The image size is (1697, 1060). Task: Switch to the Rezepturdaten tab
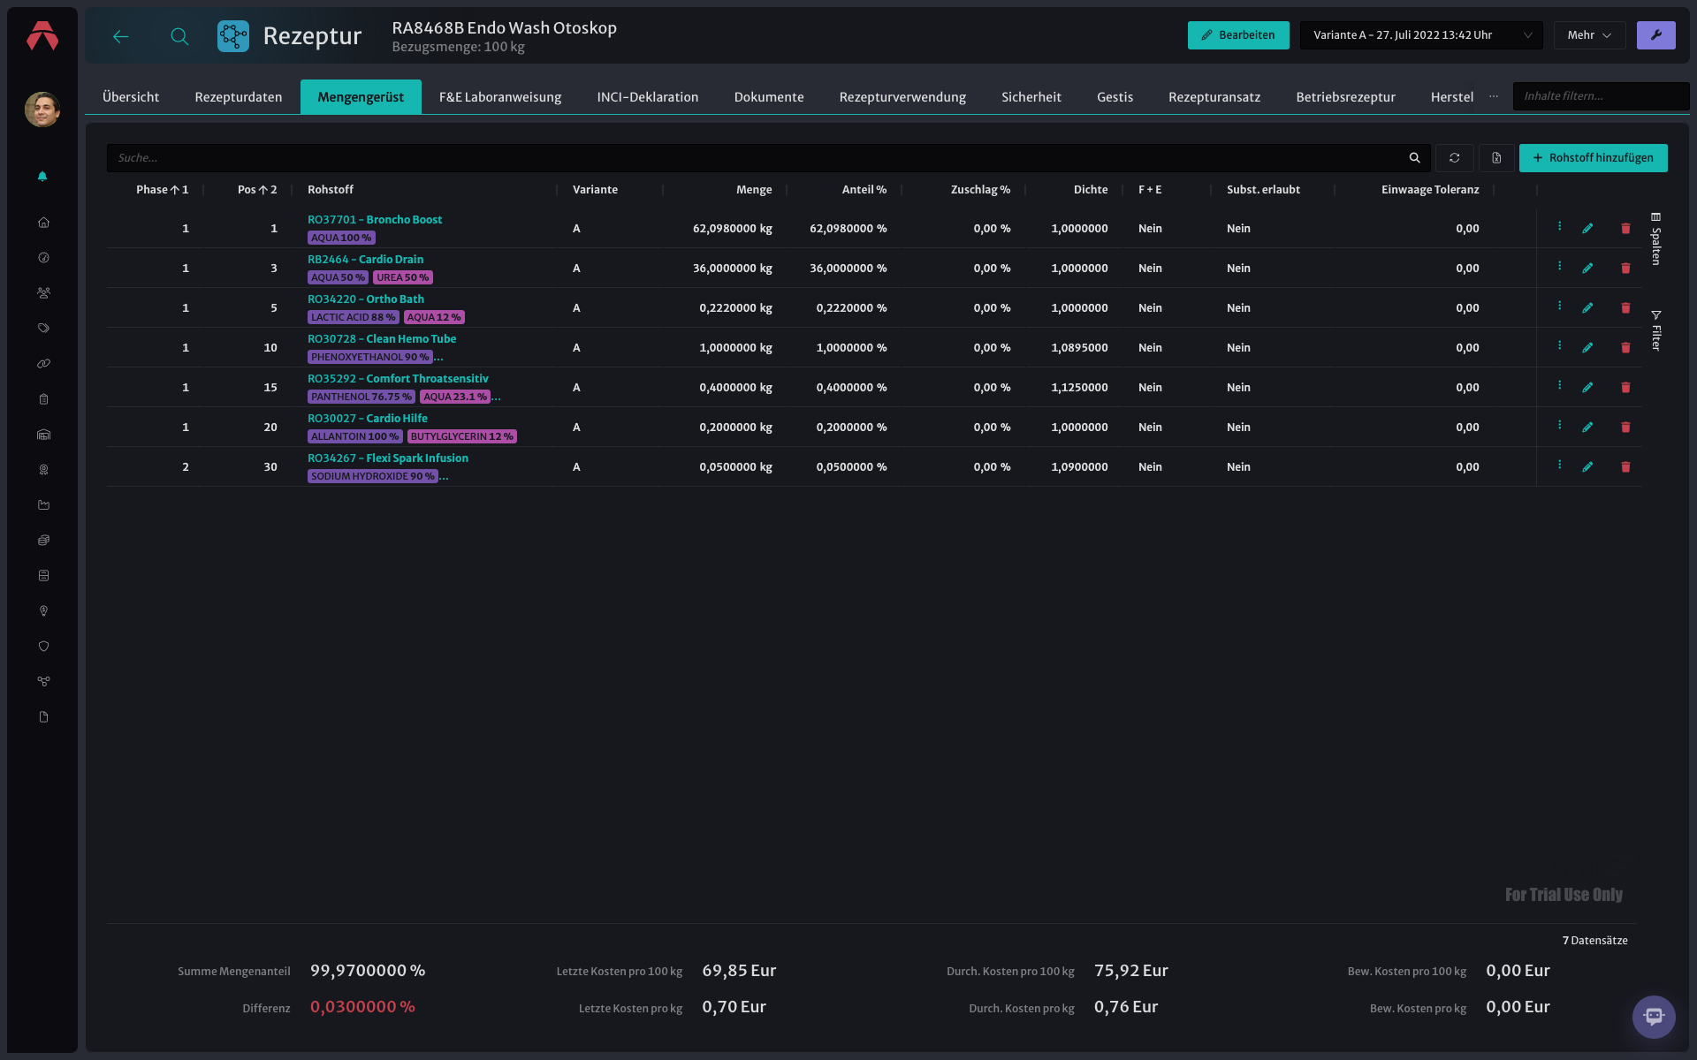coord(239,97)
